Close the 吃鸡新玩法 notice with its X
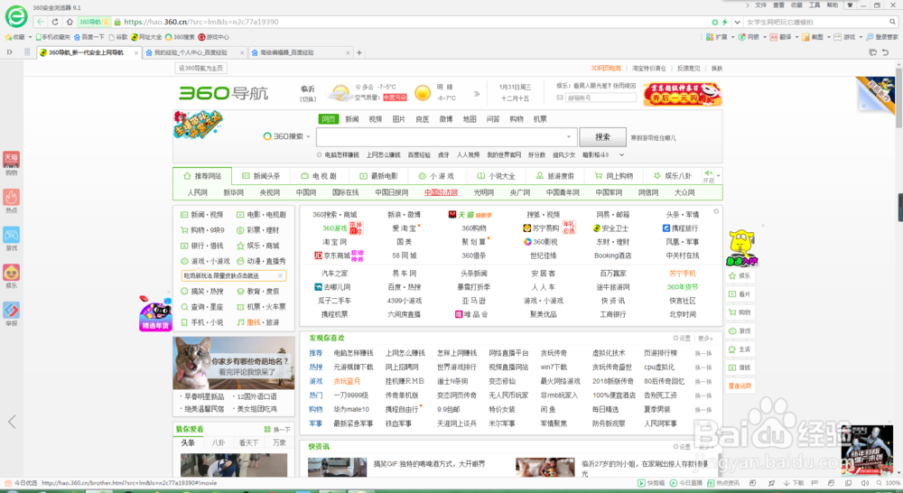 (280, 276)
